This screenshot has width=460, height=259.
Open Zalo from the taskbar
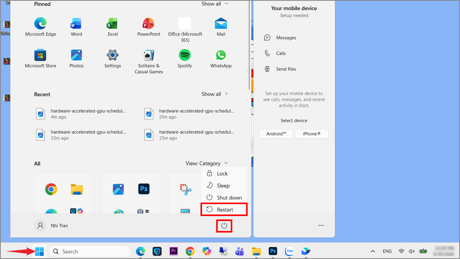point(289,251)
